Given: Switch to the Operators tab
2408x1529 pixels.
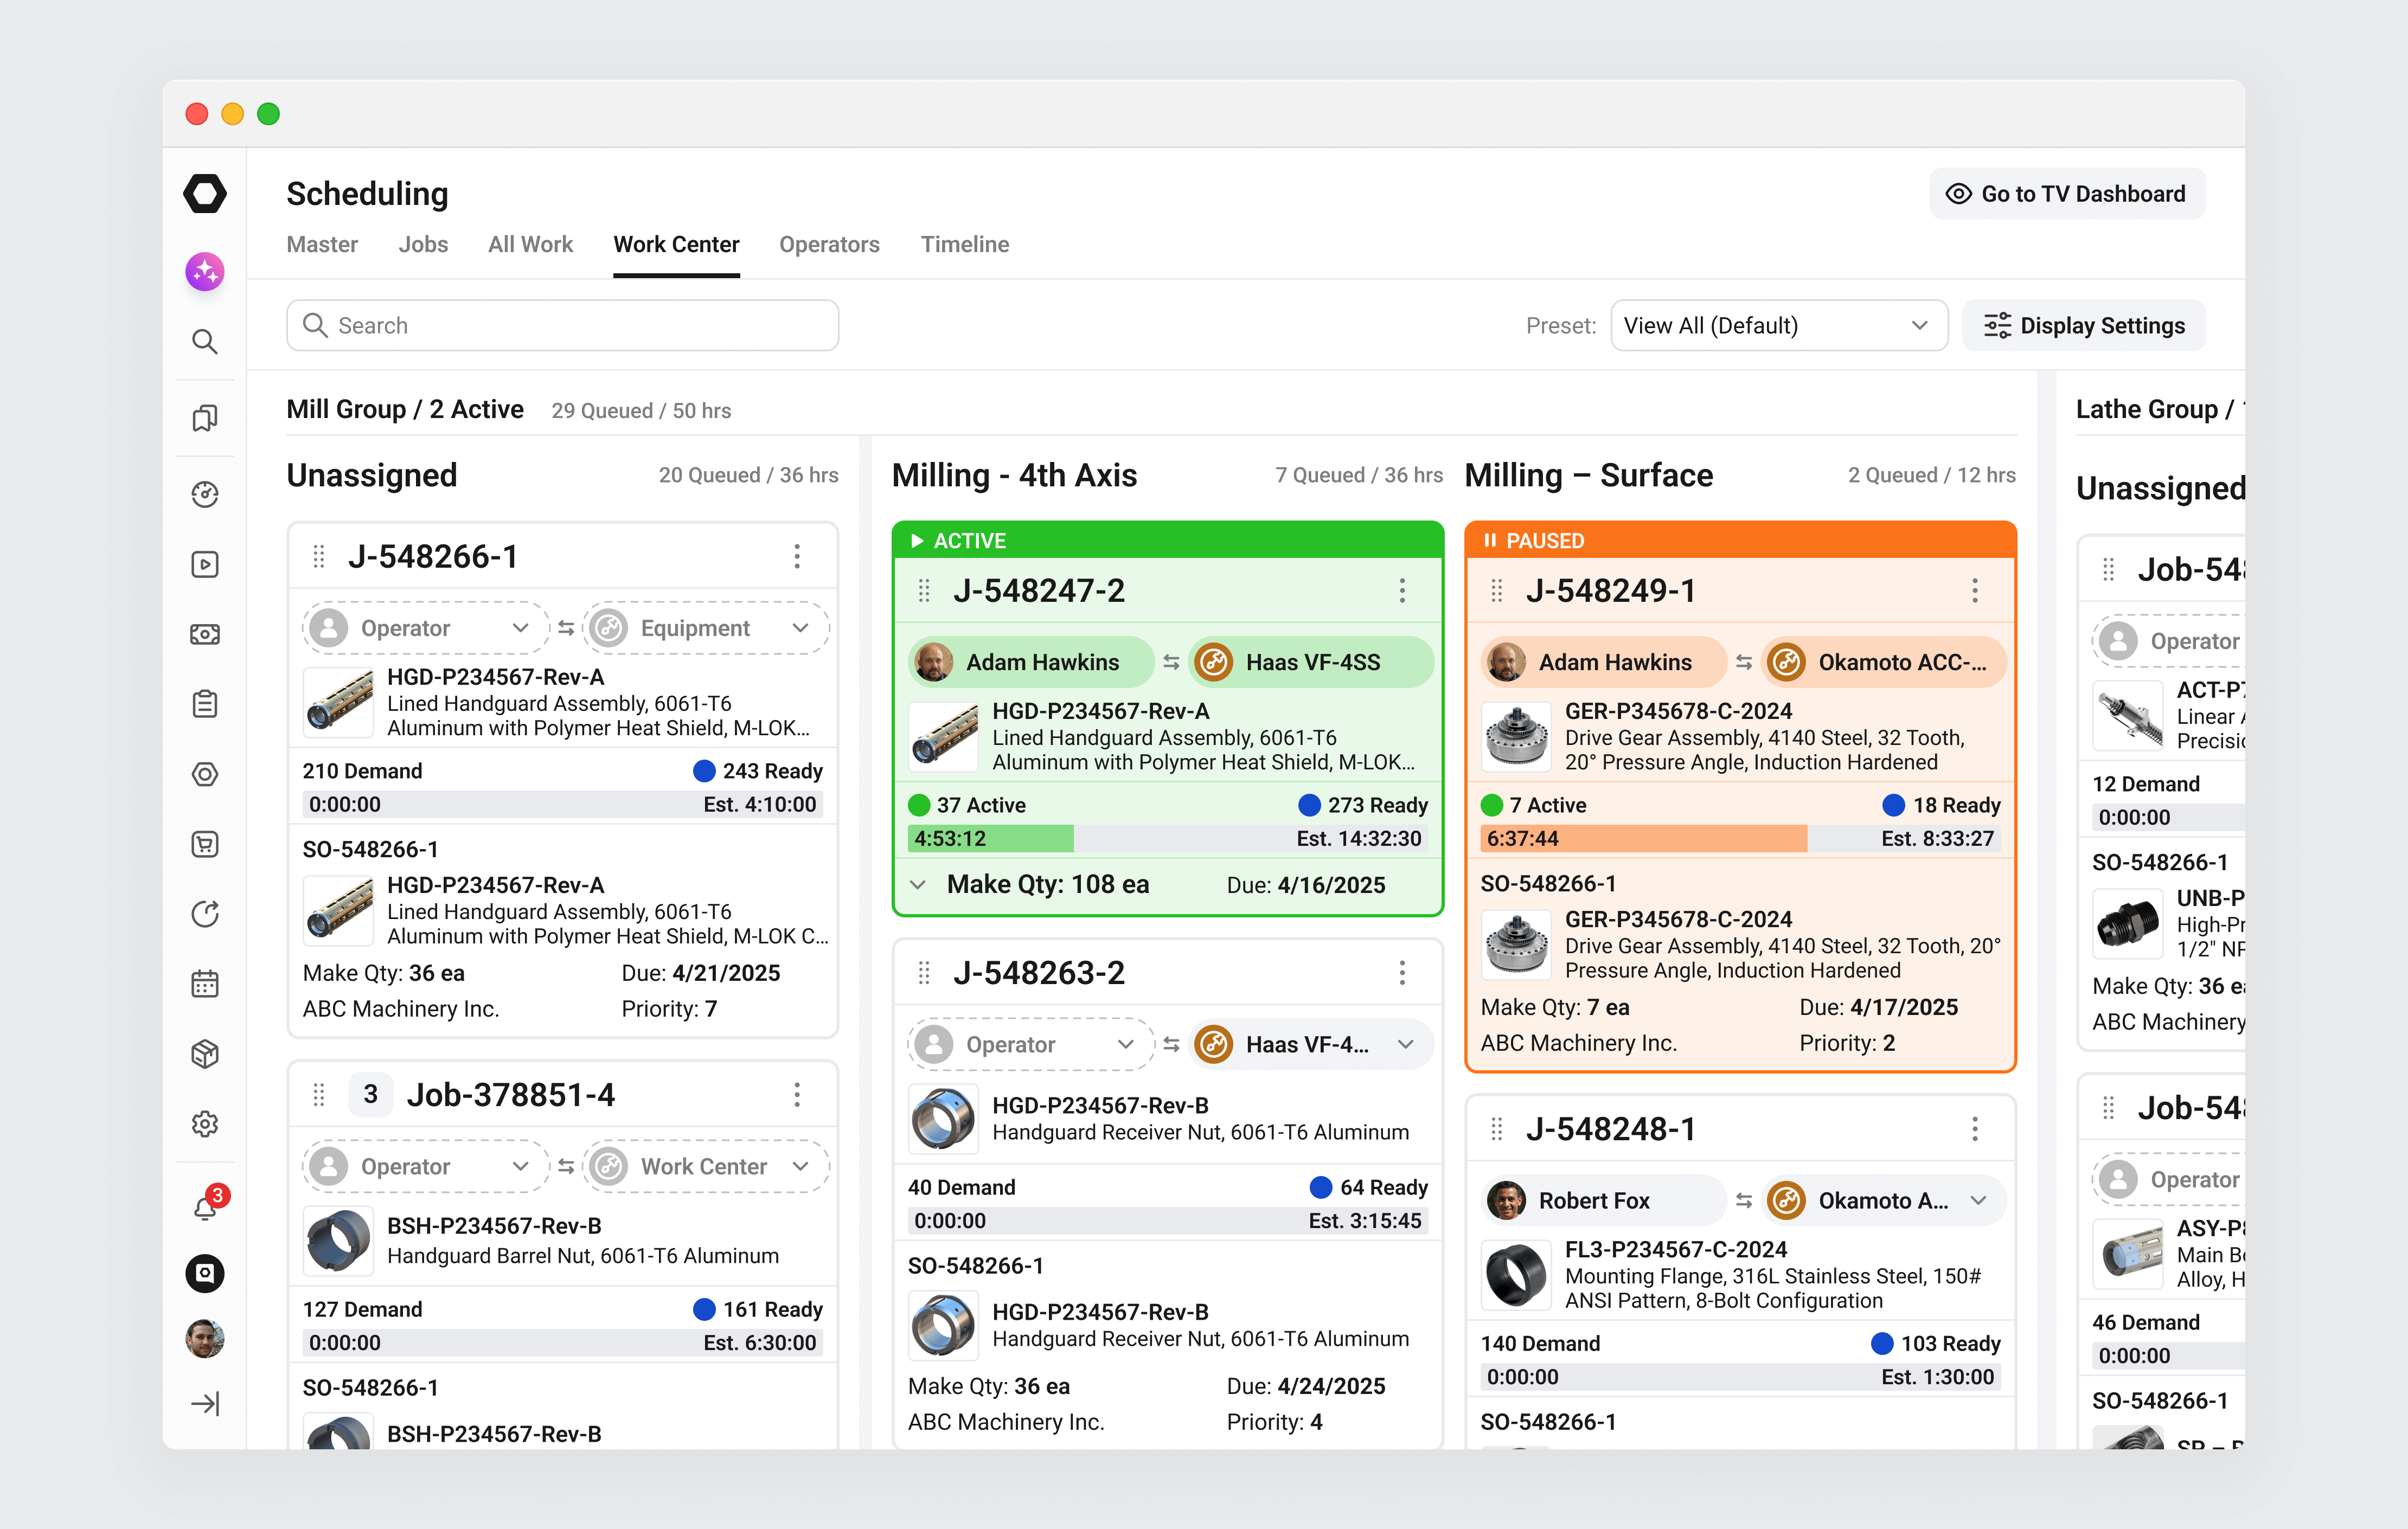Looking at the screenshot, I should [x=829, y=244].
